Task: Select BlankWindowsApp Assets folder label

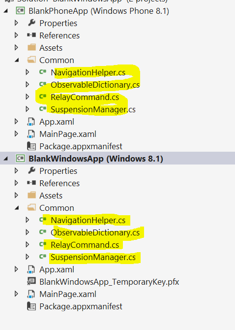Action: (51, 196)
